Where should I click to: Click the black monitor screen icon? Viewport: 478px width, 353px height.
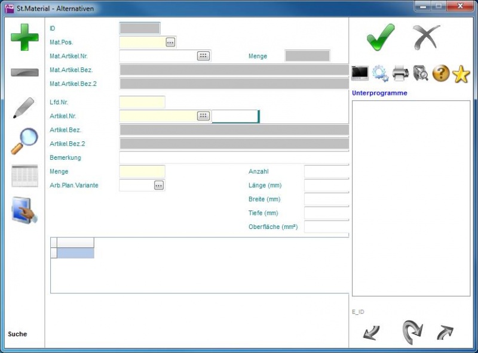(x=360, y=73)
